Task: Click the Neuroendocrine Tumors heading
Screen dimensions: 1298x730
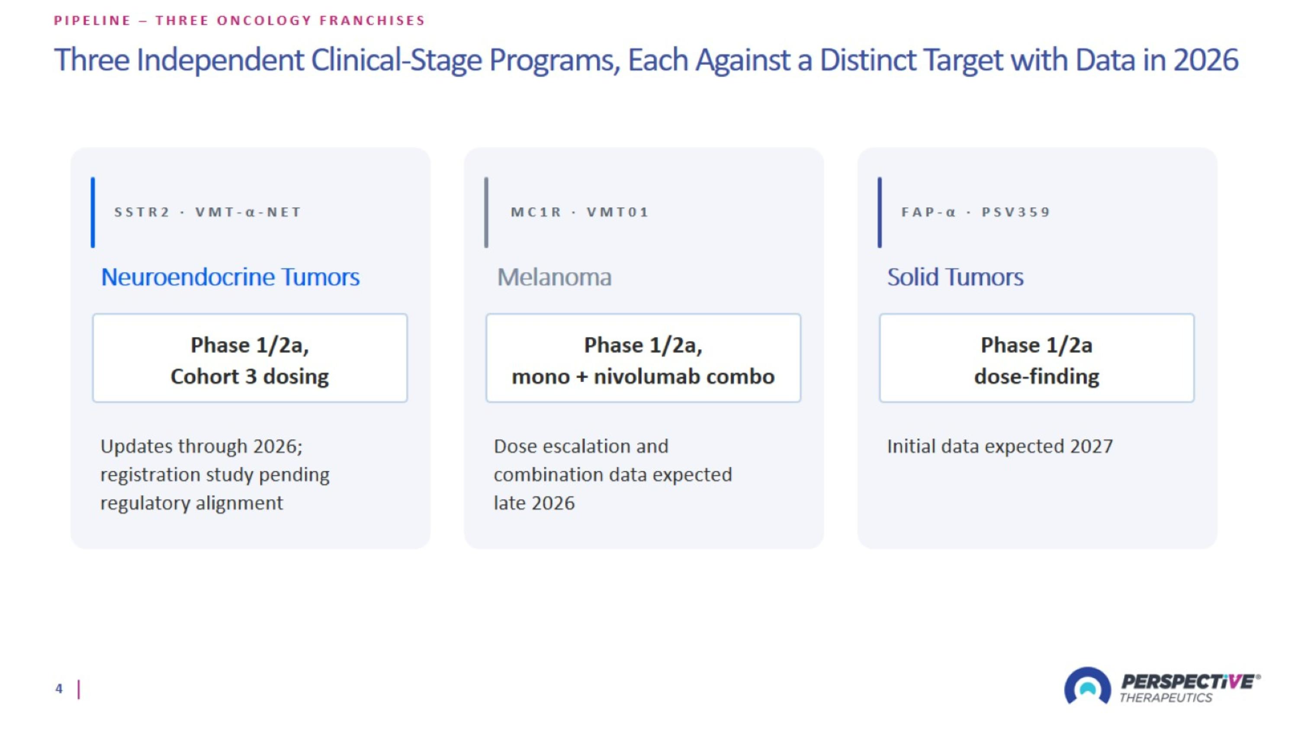Action: [x=230, y=277]
